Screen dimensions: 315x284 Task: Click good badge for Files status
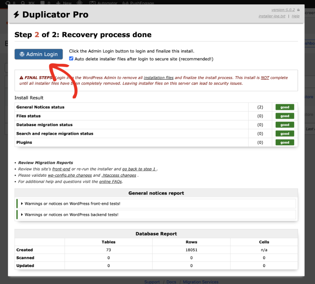pyautogui.click(x=285, y=116)
